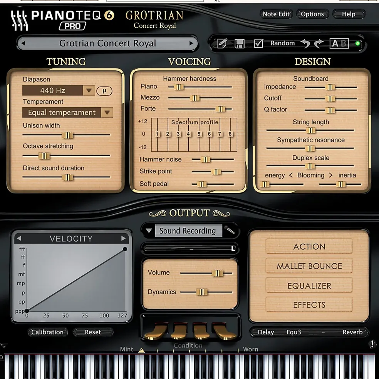Viewport: 379px width, 379px height.
Task: Select previous preset with left arrow
Action: pos(23,43)
